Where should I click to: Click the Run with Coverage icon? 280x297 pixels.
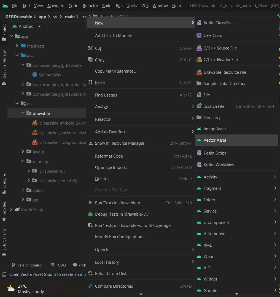(90, 226)
